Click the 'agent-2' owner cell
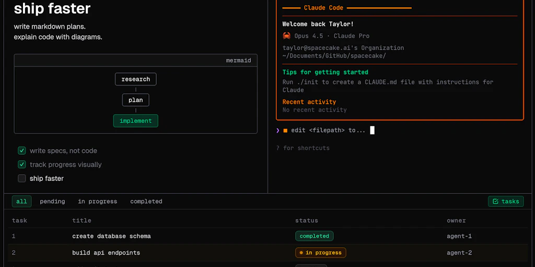The width and height of the screenshot is (535, 267). pos(459,253)
